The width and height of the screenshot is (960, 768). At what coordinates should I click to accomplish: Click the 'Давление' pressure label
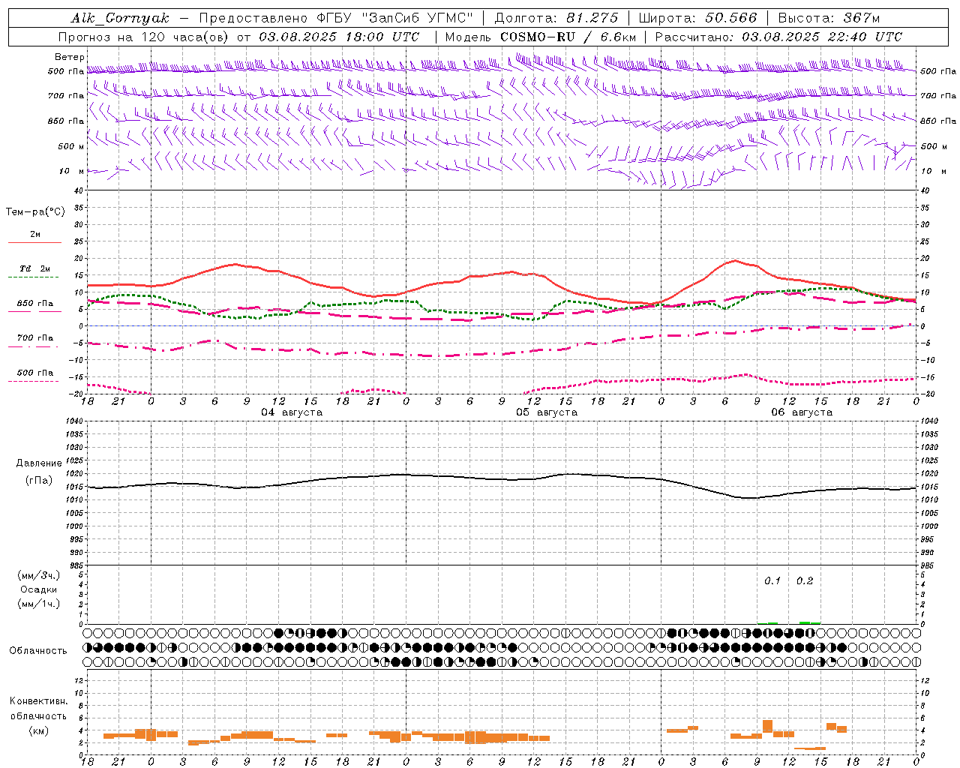(39, 463)
